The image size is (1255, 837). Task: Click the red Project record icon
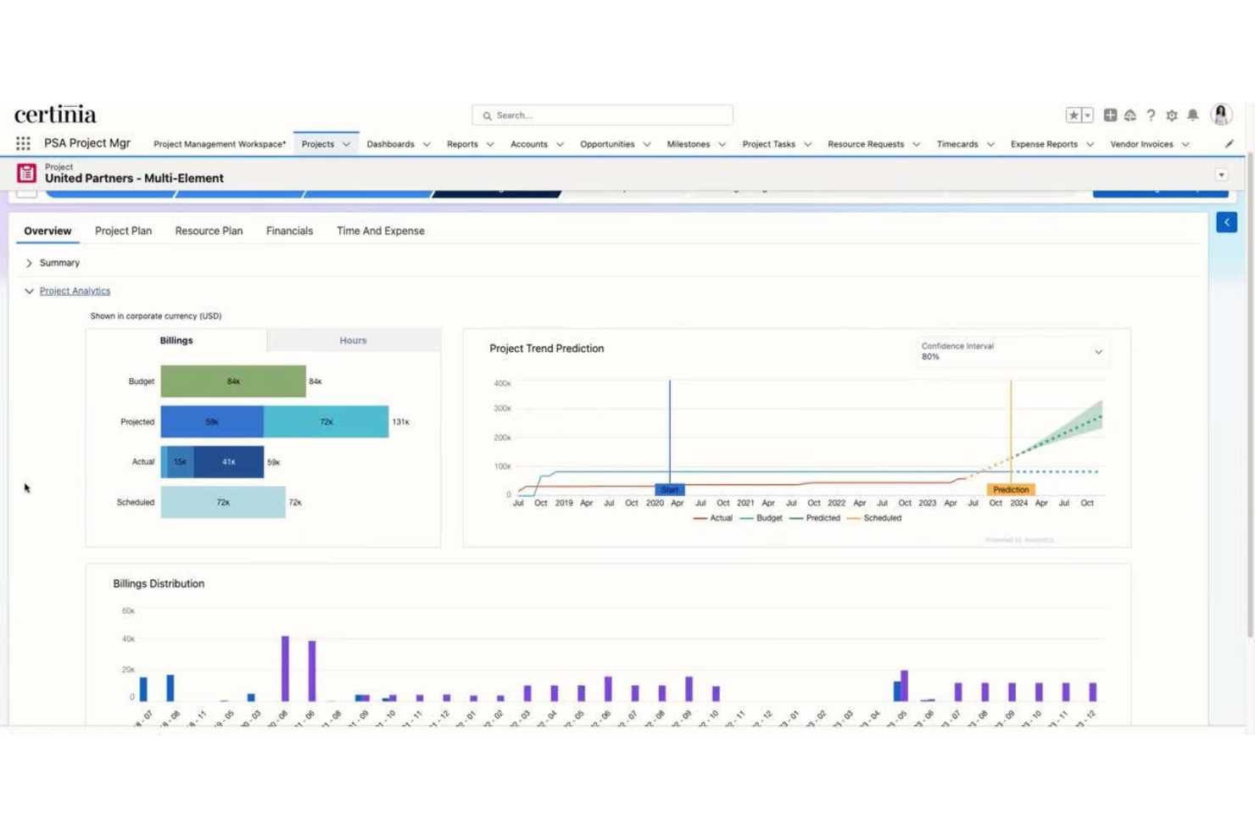click(26, 173)
